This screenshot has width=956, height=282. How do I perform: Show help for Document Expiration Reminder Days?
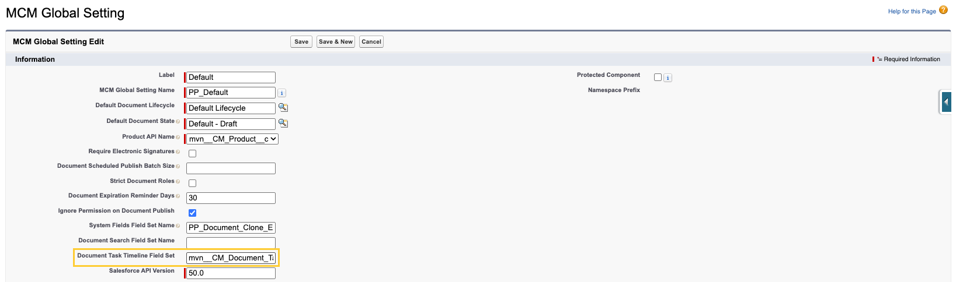178,196
